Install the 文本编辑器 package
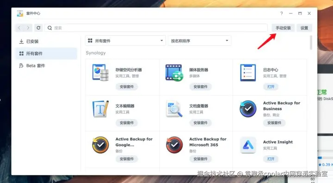 coord(127,123)
